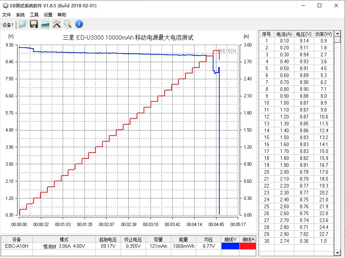
Task: Select row 10 current value 1.00
Action: pyautogui.click(x=284, y=103)
